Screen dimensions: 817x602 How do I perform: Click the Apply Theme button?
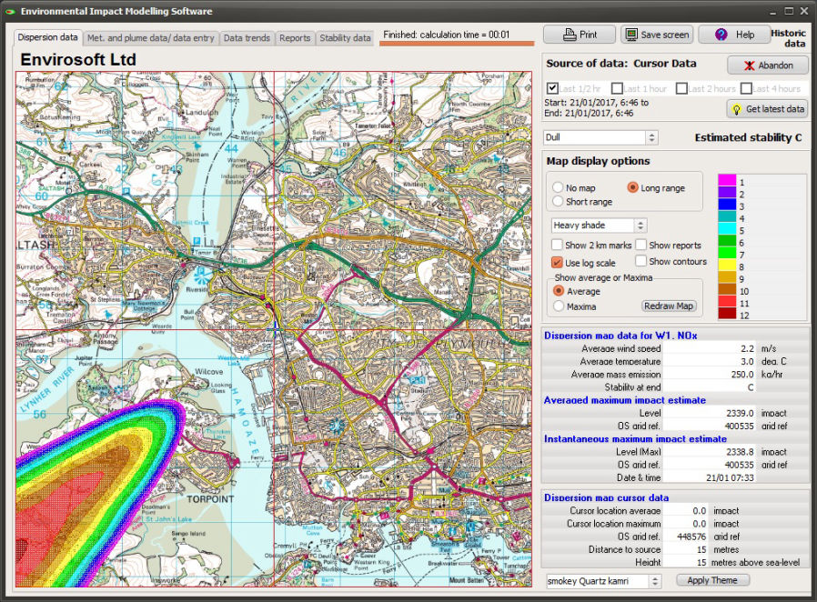(712, 580)
